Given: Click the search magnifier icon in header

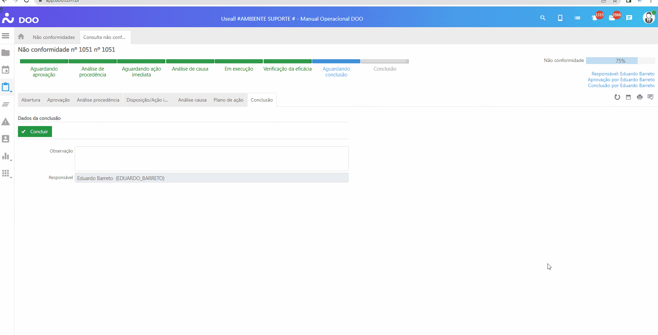Looking at the screenshot, I should click(x=543, y=18).
